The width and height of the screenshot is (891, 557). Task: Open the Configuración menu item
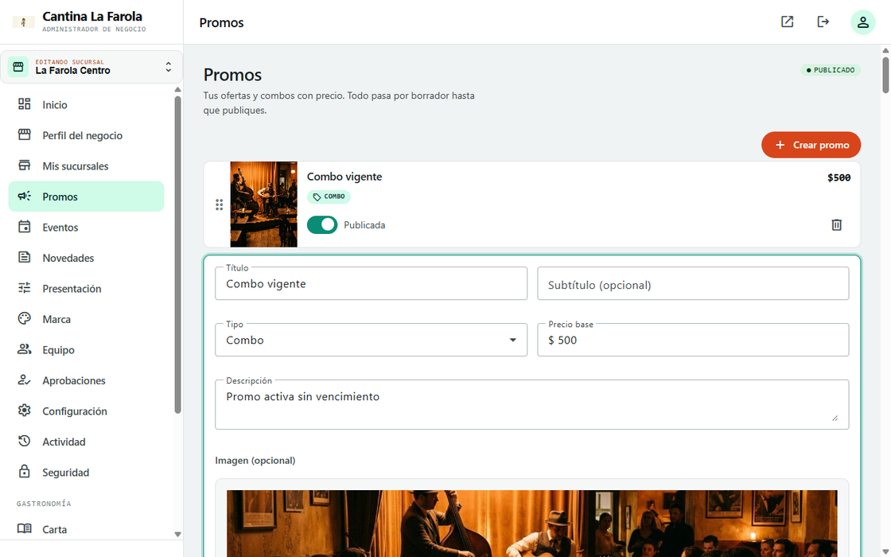pyautogui.click(x=87, y=411)
